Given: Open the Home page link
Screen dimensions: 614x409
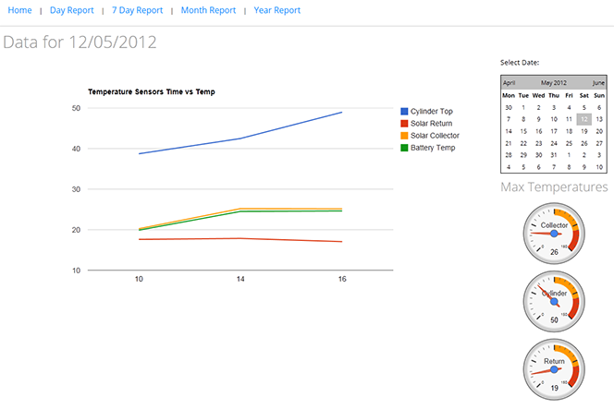Looking at the screenshot, I should pos(19,10).
